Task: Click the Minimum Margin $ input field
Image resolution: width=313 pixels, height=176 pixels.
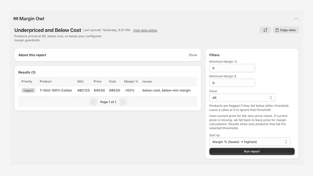Action: click(x=232, y=83)
